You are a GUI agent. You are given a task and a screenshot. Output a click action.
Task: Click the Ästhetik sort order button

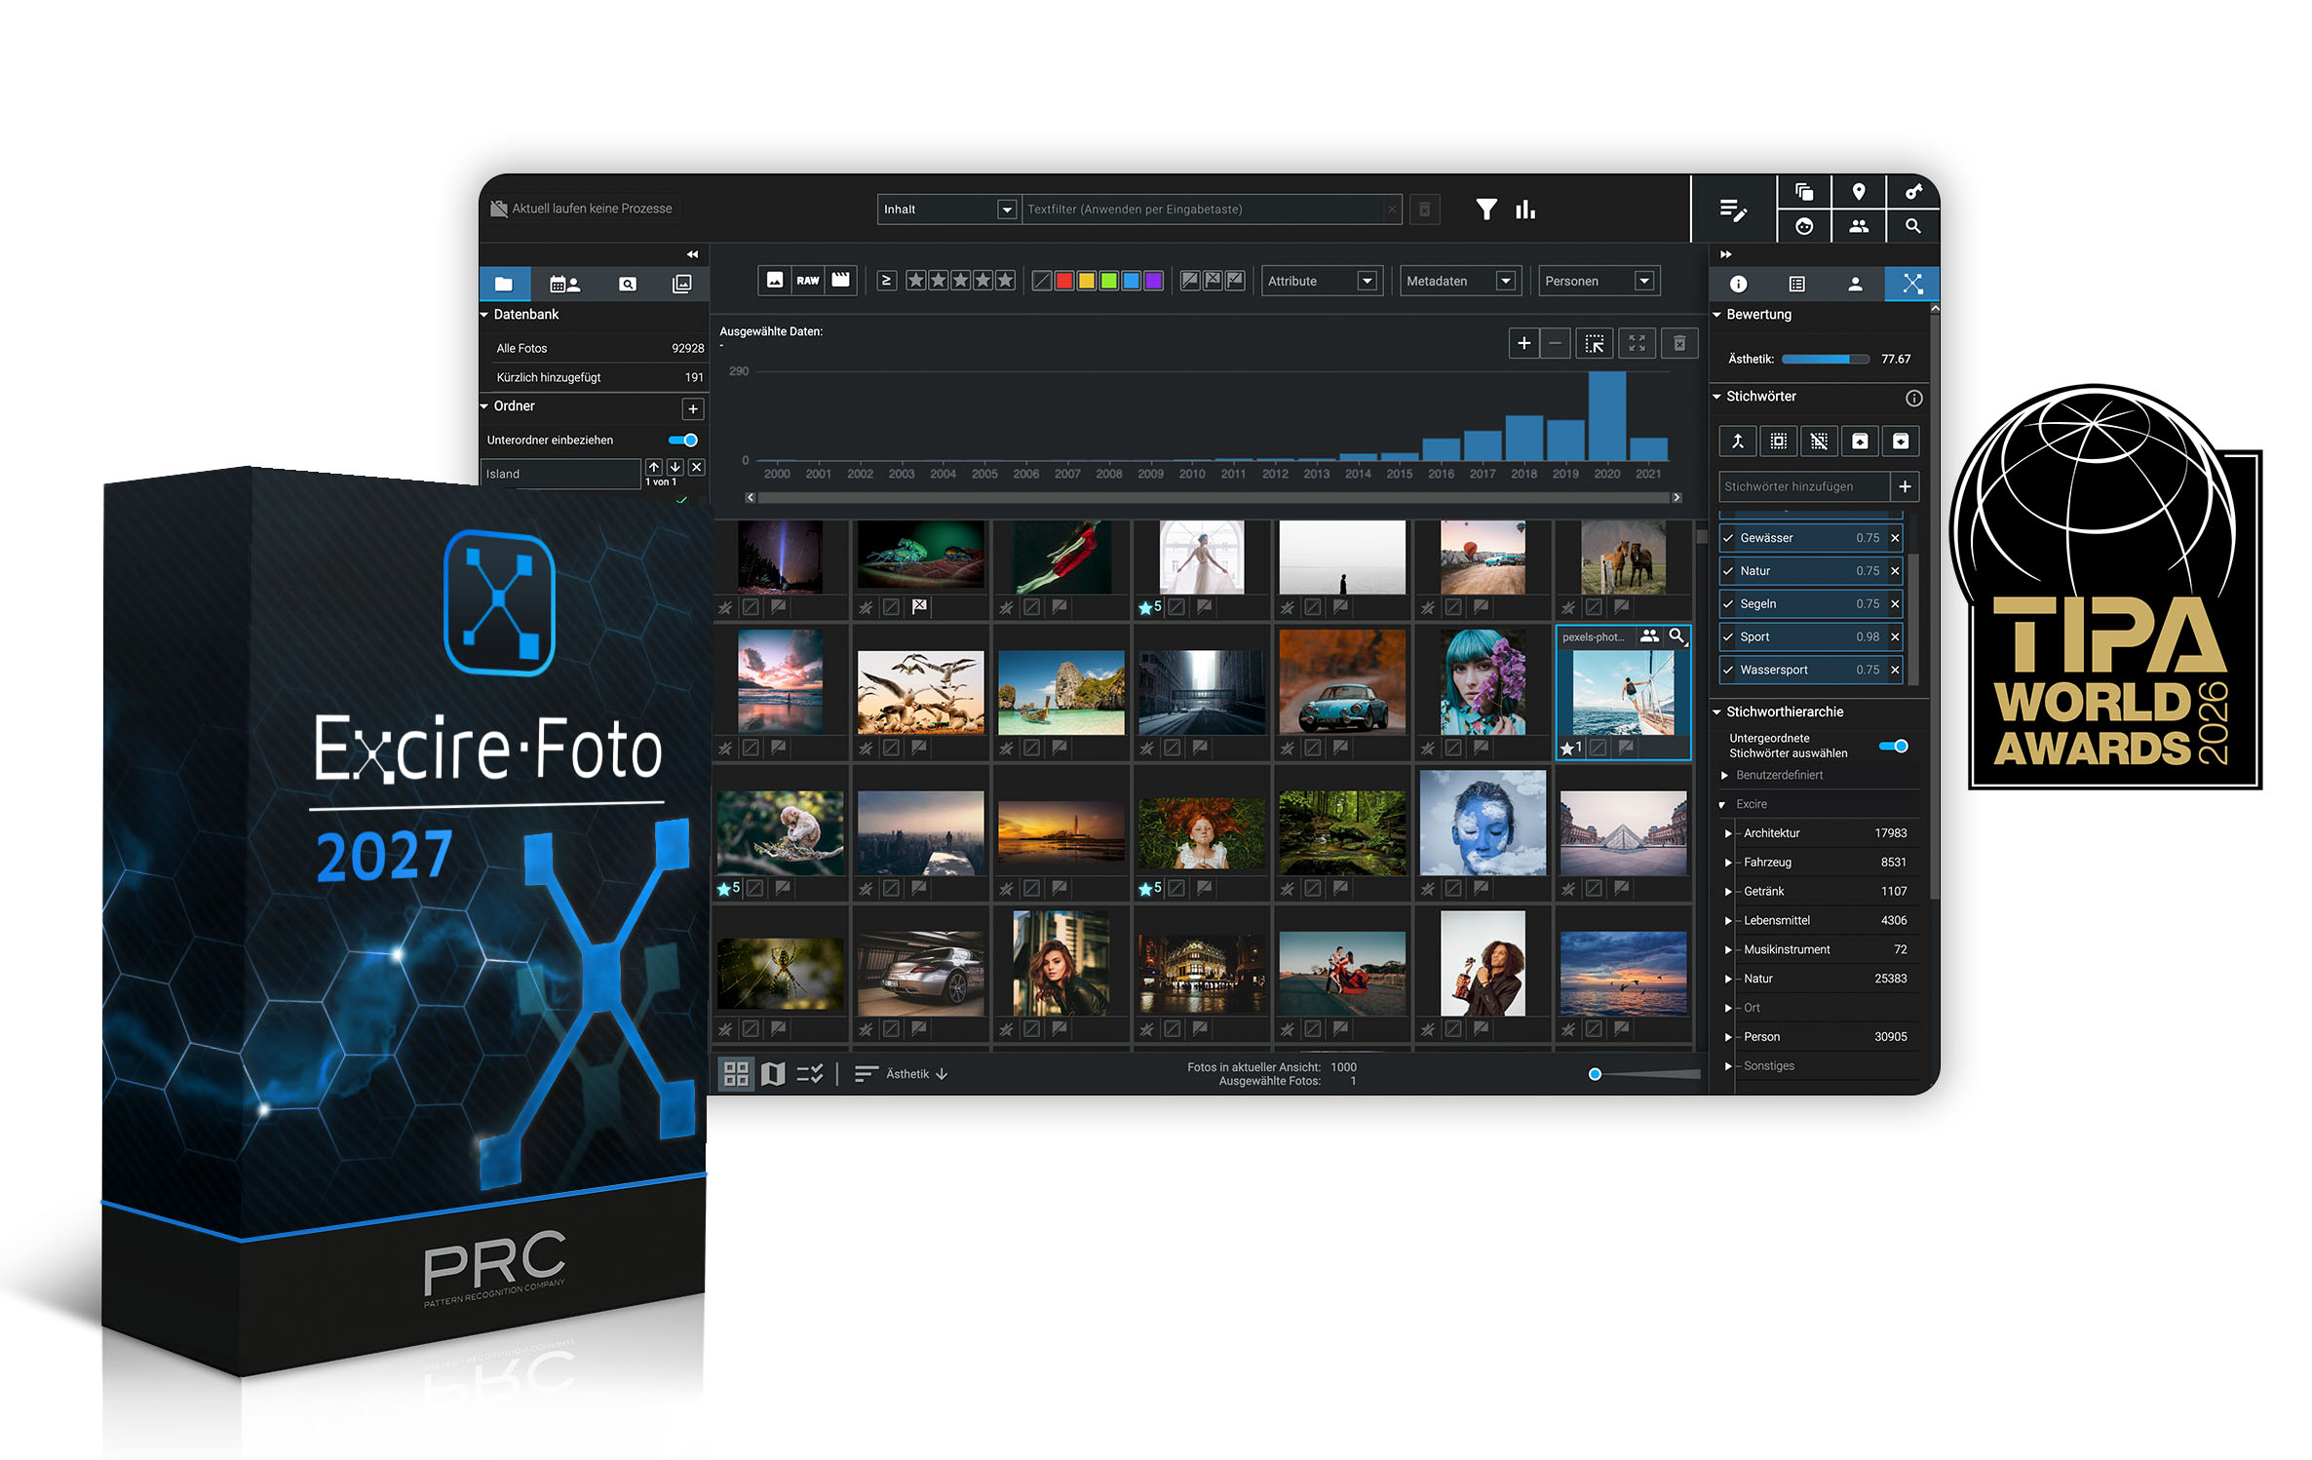(x=901, y=1074)
